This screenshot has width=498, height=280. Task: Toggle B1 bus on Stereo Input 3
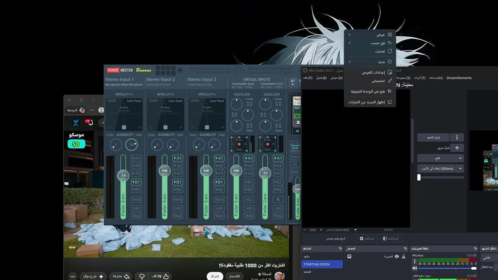point(219,182)
